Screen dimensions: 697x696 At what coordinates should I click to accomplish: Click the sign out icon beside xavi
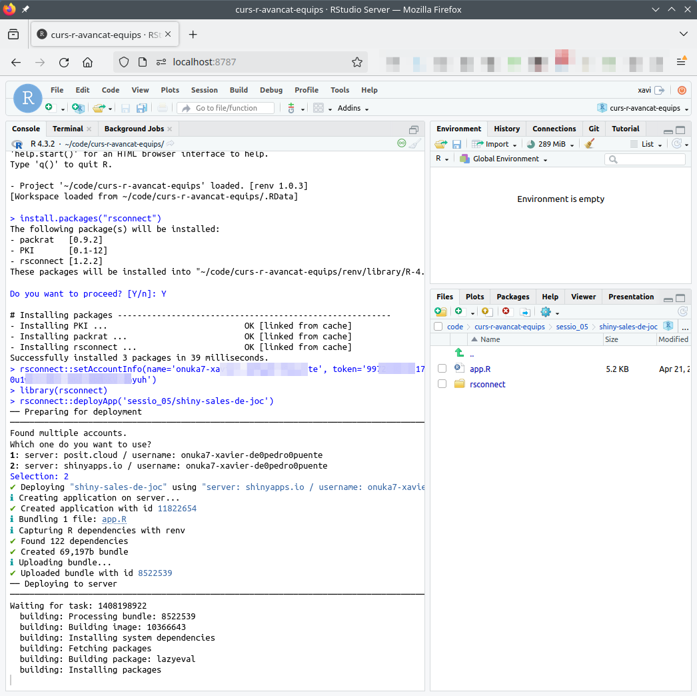pyautogui.click(x=660, y=90)
